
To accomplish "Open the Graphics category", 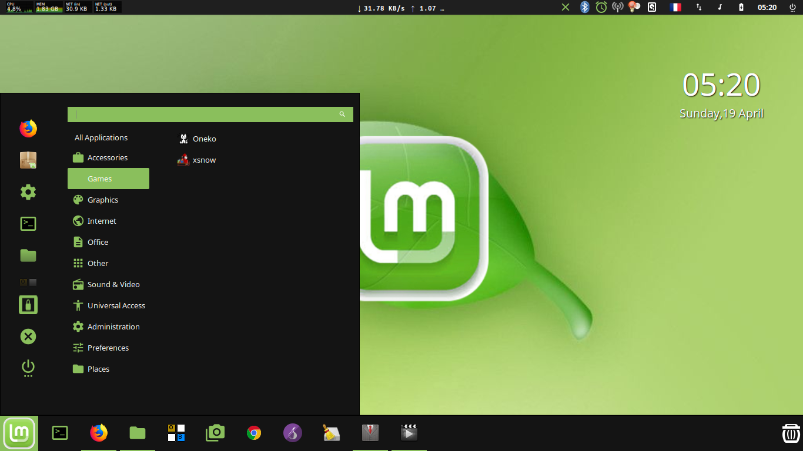I will click(108, 200).
